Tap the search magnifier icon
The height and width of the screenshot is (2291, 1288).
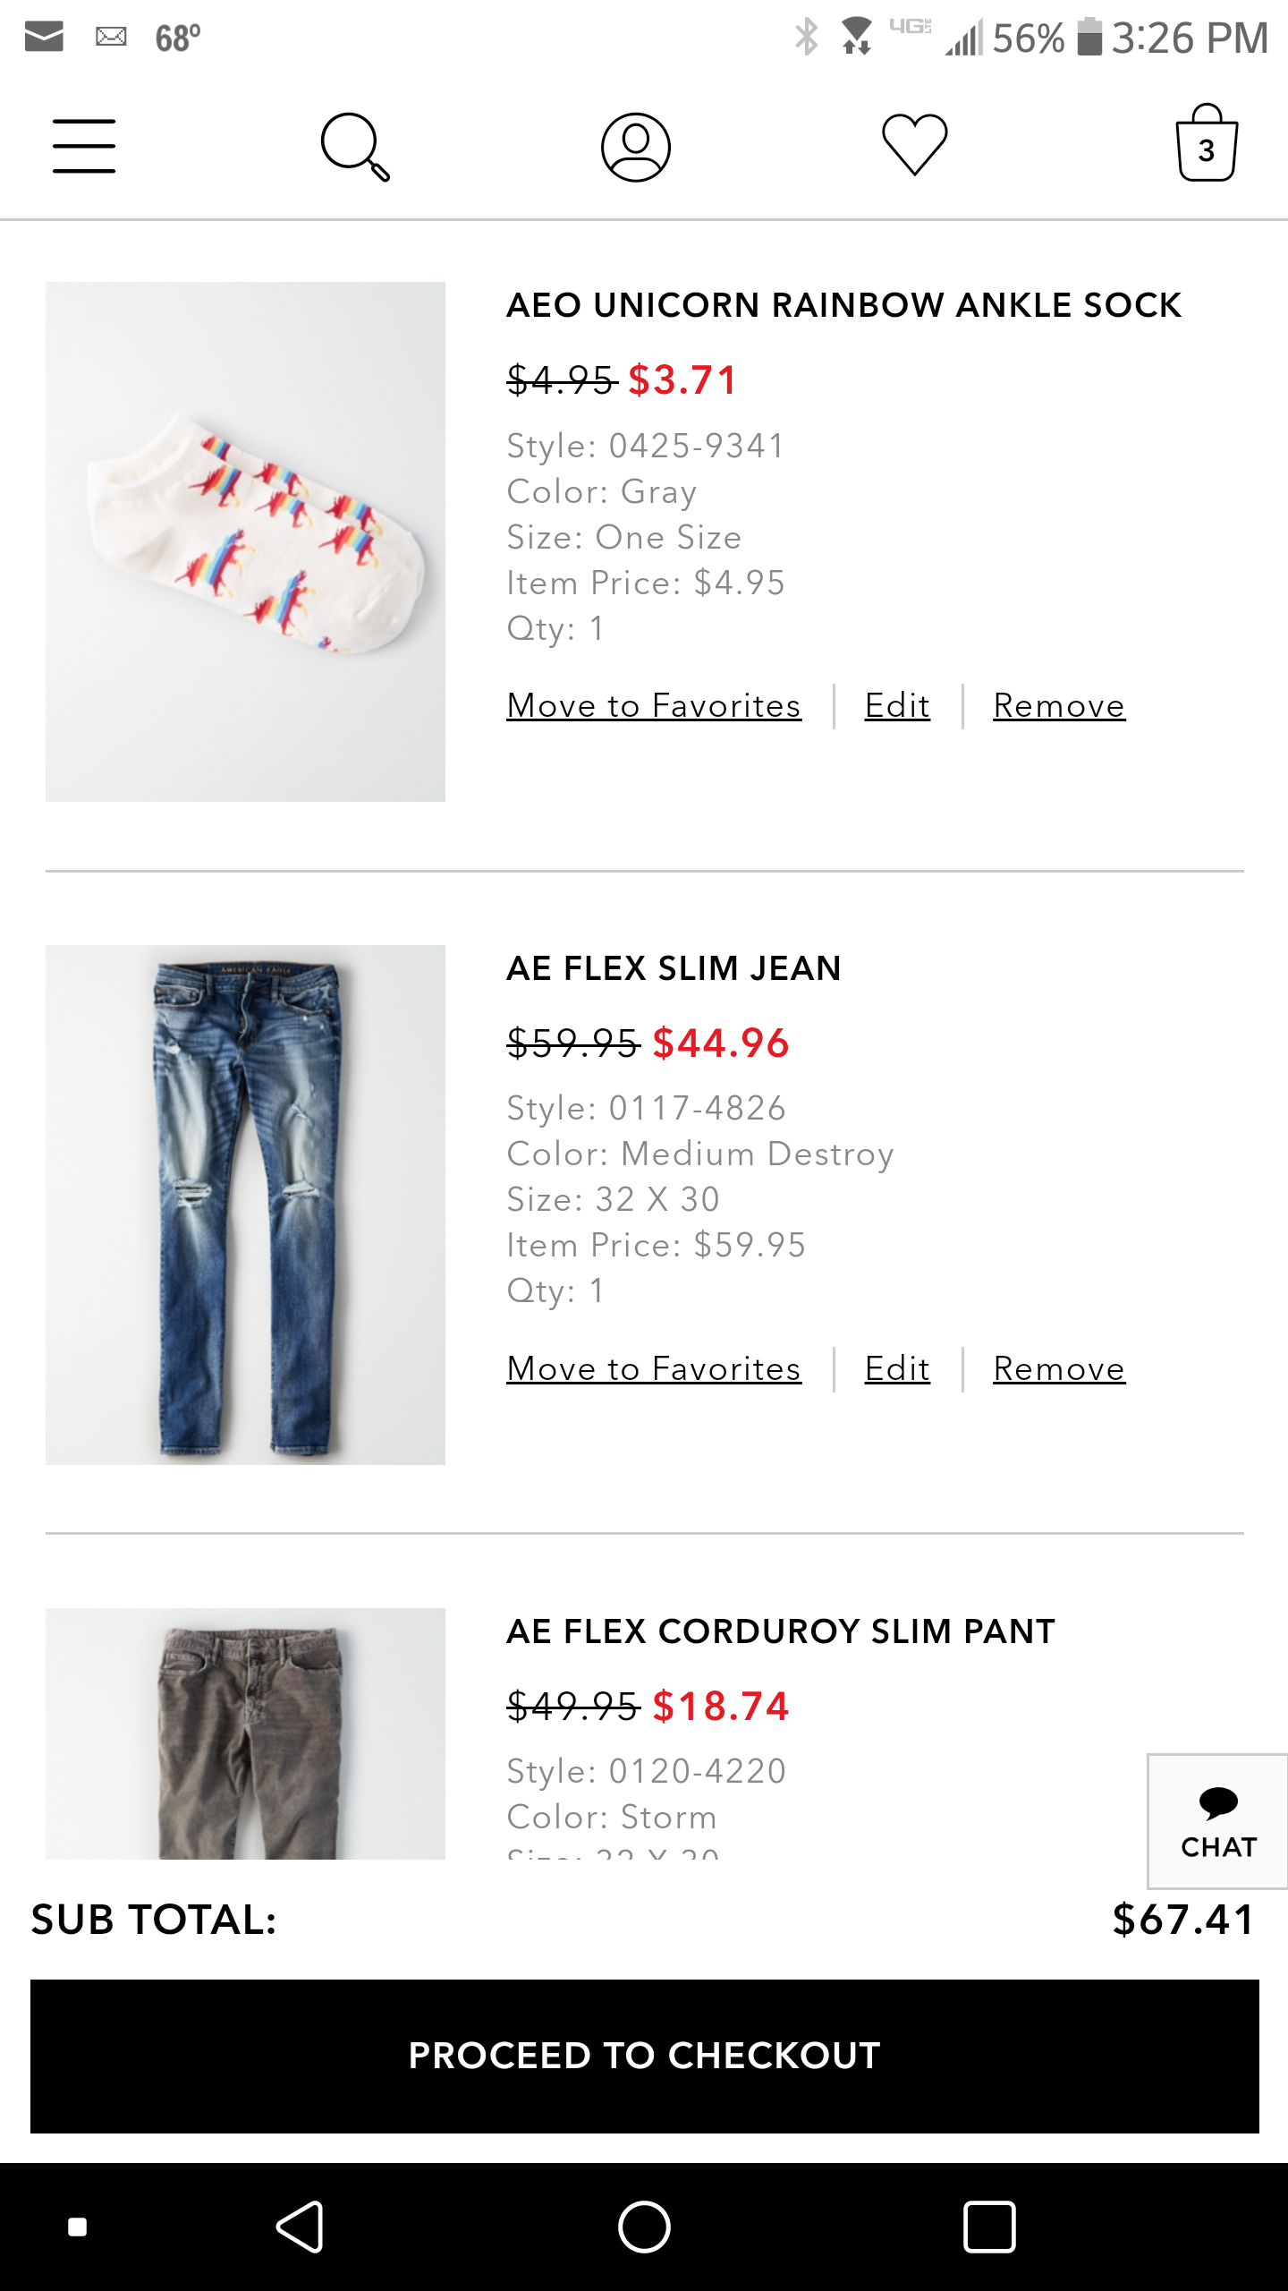coord(355,147)
